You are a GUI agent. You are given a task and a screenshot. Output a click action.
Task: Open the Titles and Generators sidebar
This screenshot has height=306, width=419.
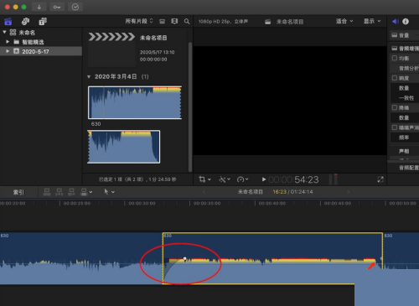[x=43, y=21]
